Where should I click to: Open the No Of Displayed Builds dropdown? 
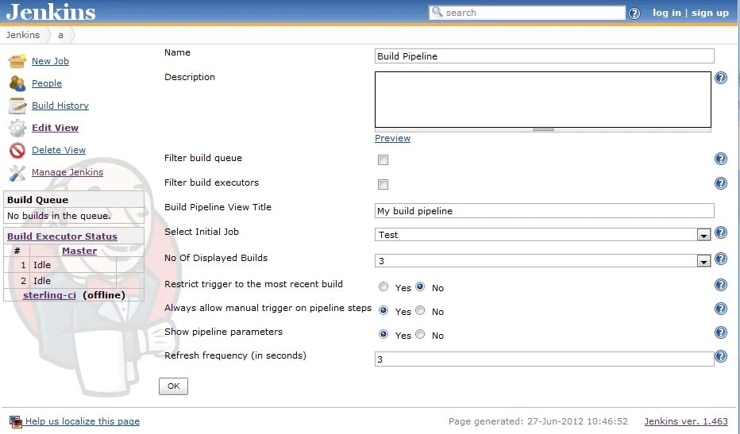pos(543,260)
